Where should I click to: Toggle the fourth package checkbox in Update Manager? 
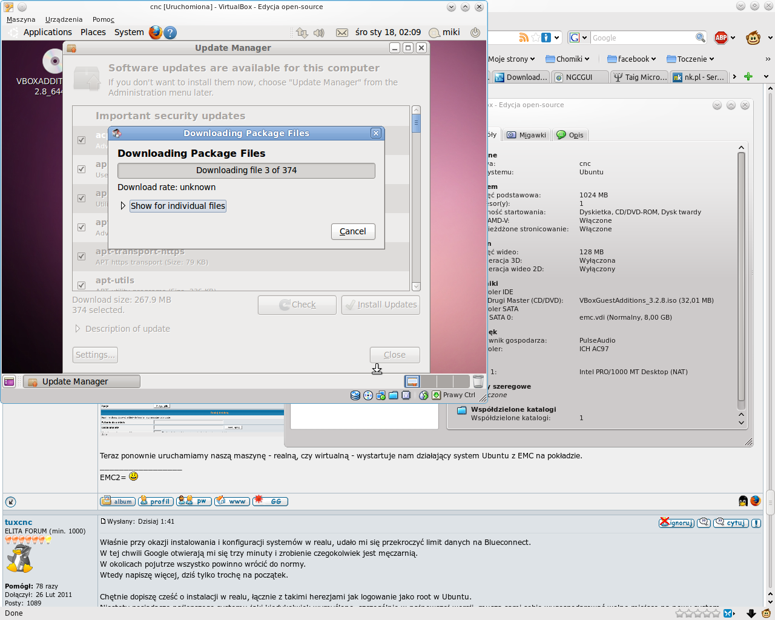[x=81, y=227]
